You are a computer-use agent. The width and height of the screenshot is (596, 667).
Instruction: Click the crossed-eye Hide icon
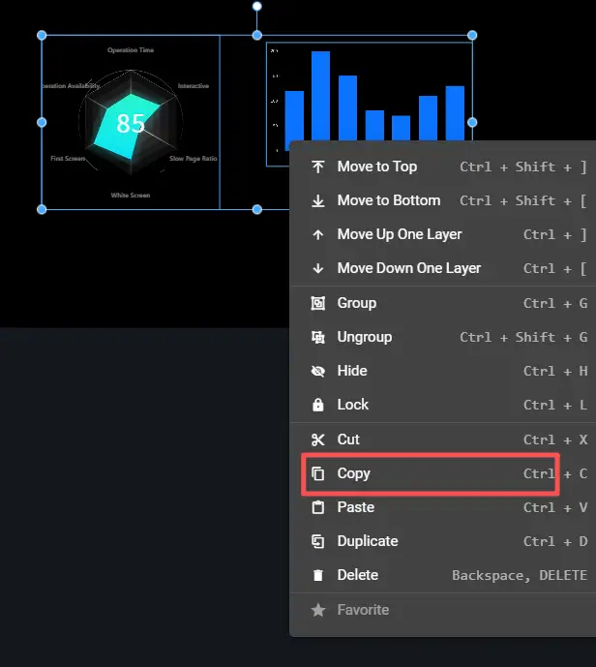click(x=317, y=371)
